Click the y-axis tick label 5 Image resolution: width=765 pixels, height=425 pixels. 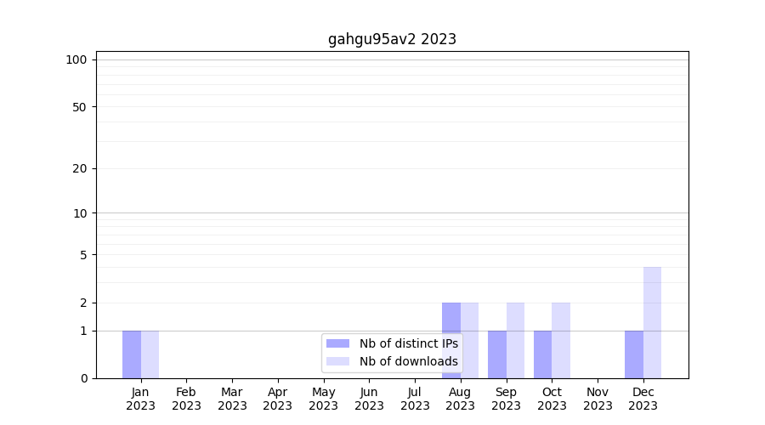coord(83,254)
